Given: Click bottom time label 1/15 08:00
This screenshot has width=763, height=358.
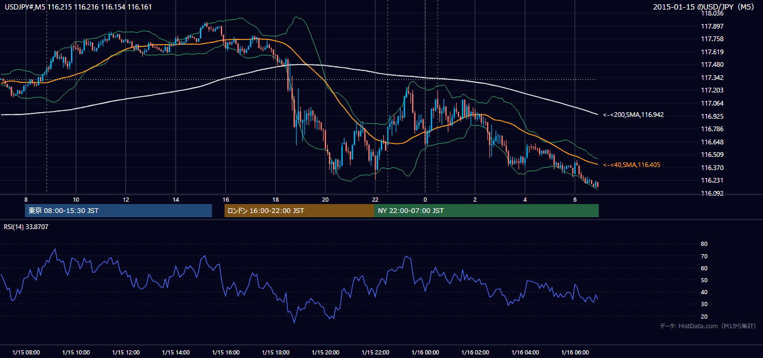Looking at the screenshot, I should 26,353.
